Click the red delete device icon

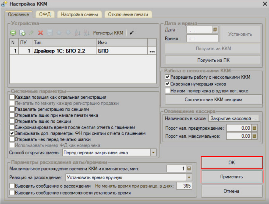coord(40,33)
